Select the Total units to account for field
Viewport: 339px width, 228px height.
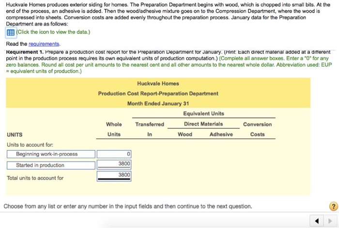(114, 176)
